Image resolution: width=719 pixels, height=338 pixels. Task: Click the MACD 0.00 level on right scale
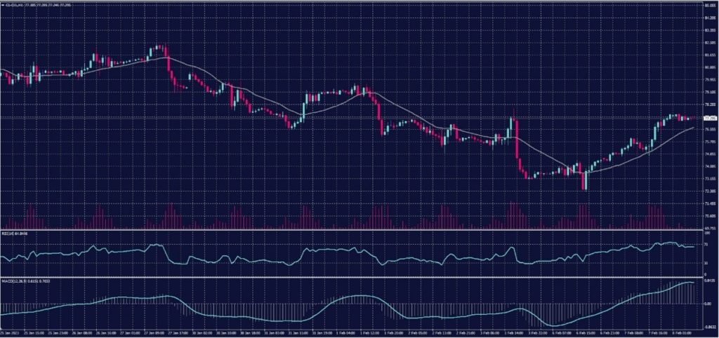click(707, 304)
